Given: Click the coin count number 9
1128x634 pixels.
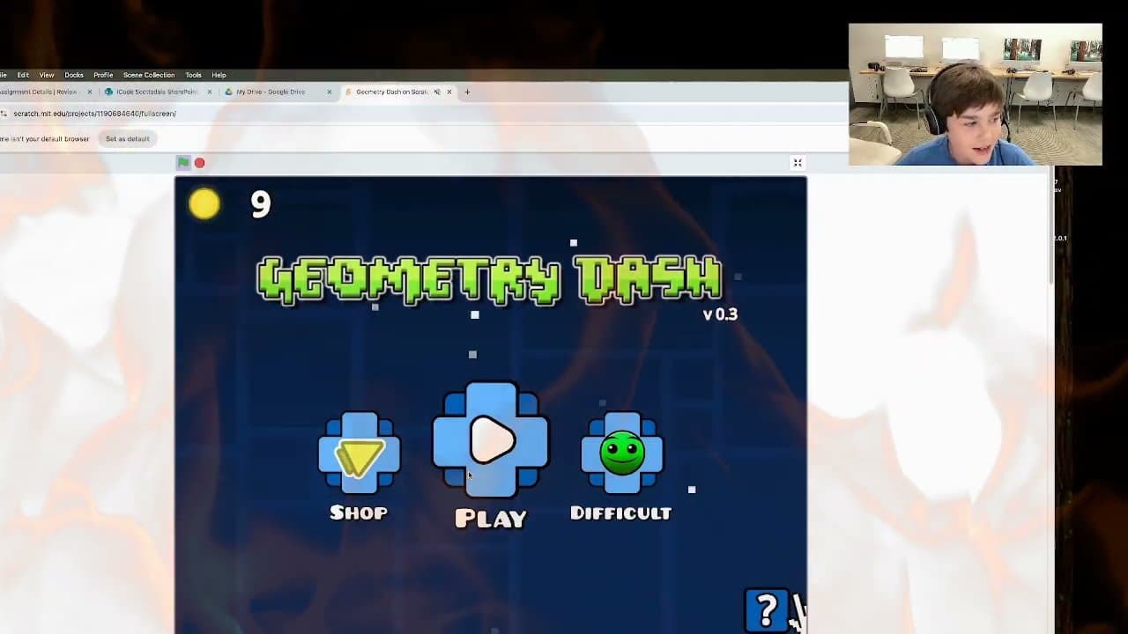Looking at the screenshot, I should click(261, 204).
